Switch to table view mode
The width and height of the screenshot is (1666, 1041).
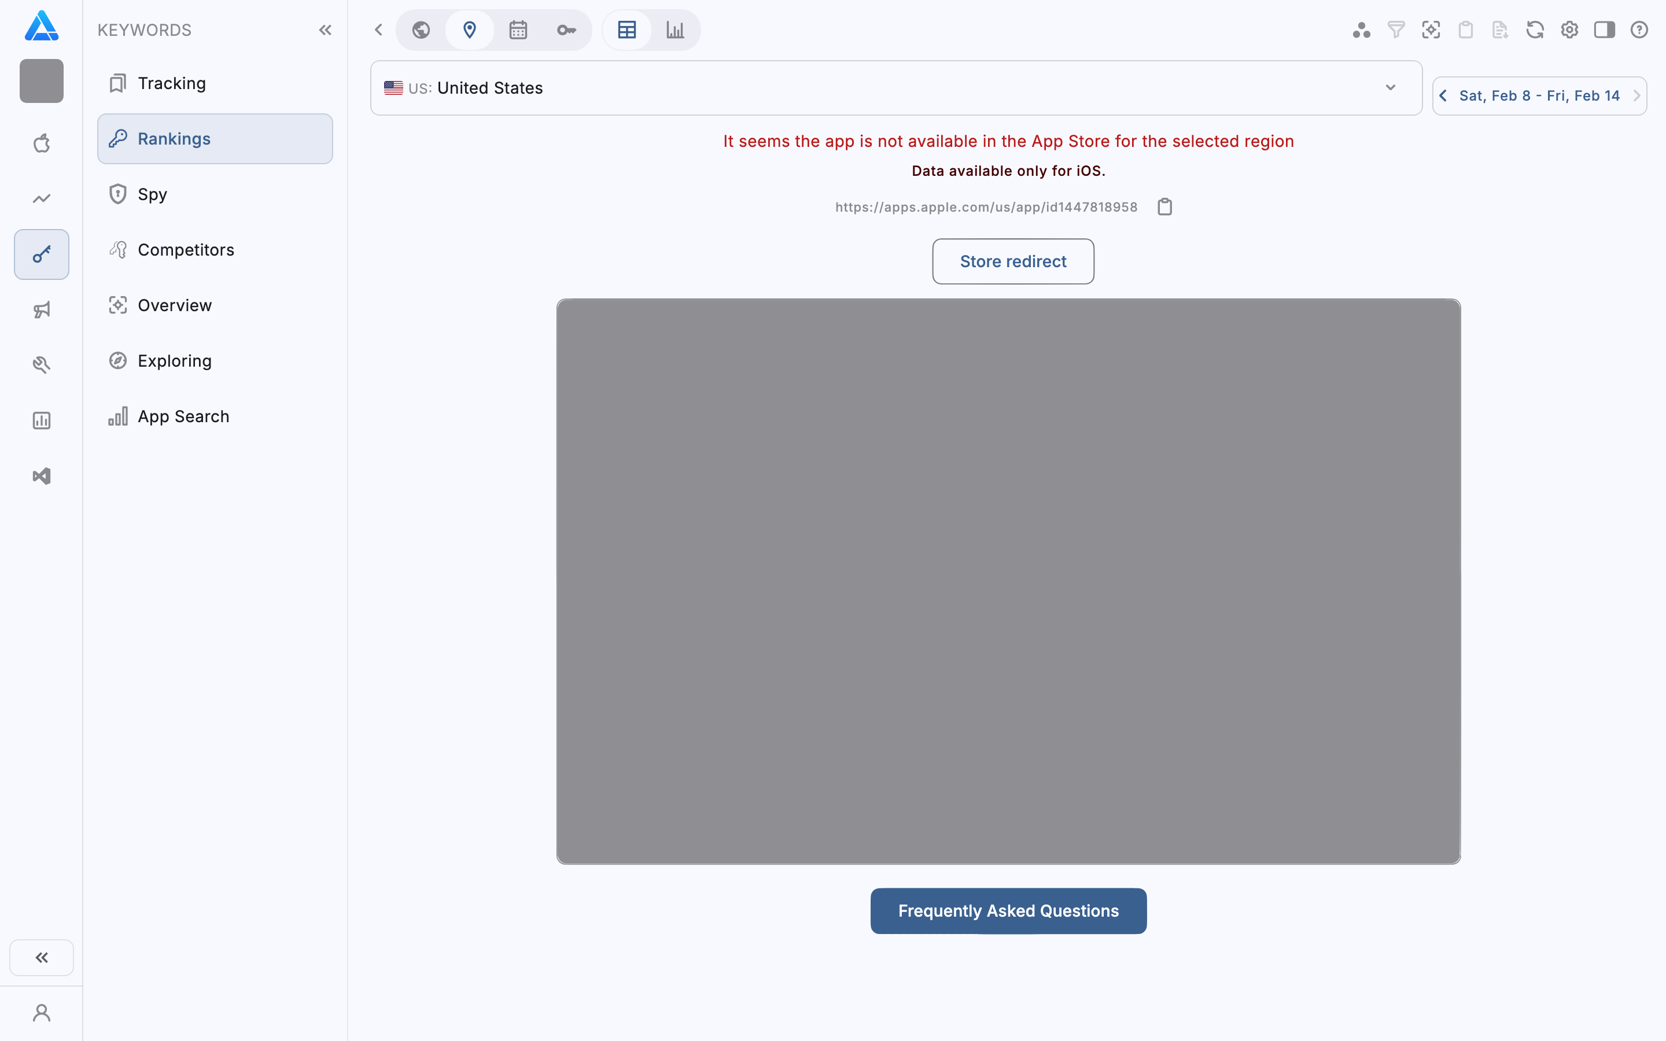tap(626, 29)
